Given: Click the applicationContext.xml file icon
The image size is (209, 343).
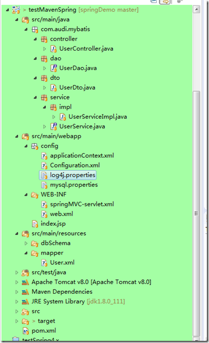Looking at the screenshot, I should [44, 156].
